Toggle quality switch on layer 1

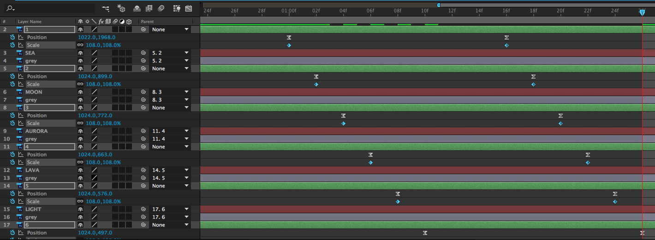[x=94, y=29]
